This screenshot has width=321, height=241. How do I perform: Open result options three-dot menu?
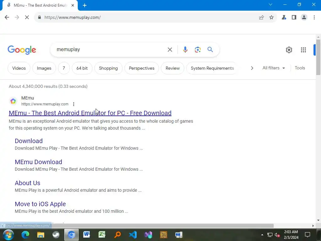coord(73,104)
